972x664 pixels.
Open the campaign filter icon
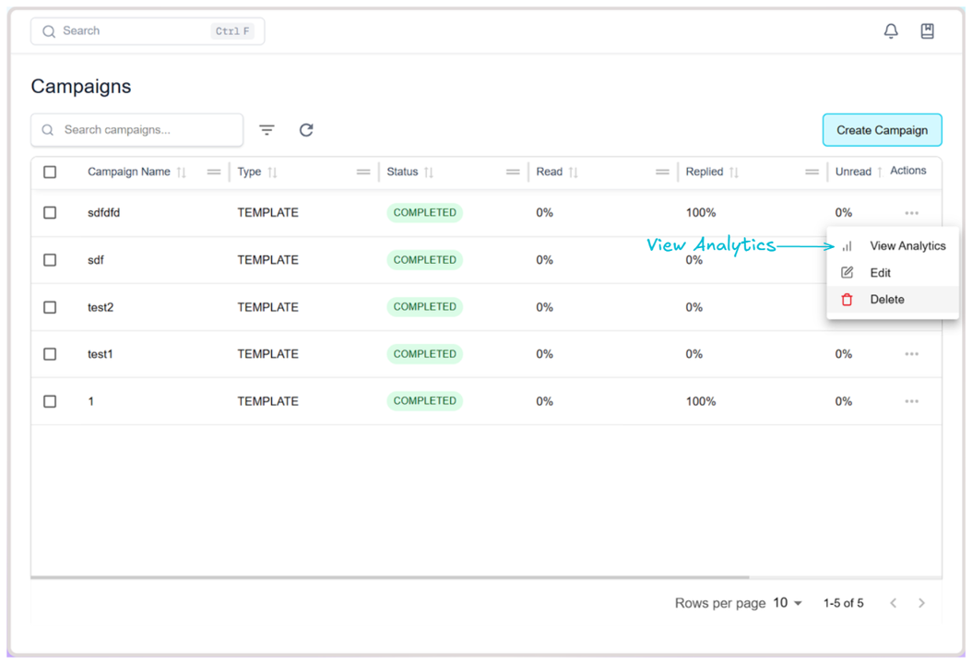pos(267,130)
